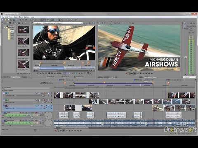This screenshot has width=198, height=148.
Task: Click the Save project toolbar icon
Action: [x=8, y=20]
